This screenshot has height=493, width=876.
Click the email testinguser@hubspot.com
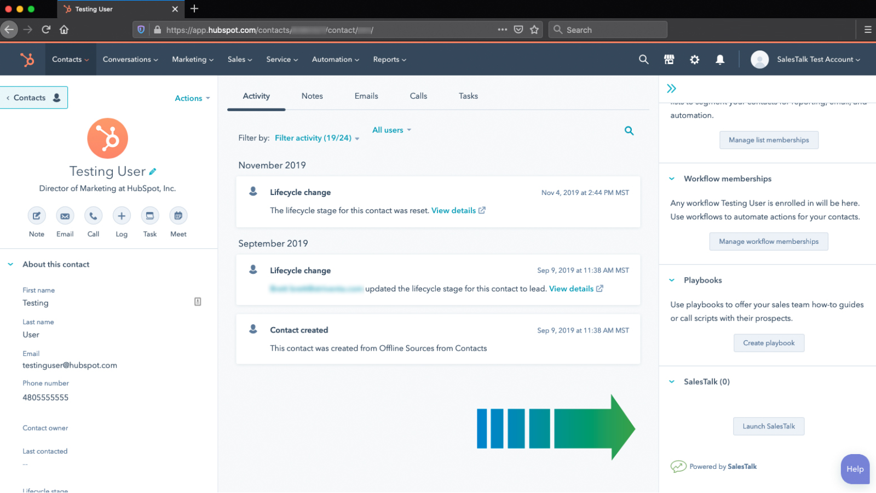[70, 365]
